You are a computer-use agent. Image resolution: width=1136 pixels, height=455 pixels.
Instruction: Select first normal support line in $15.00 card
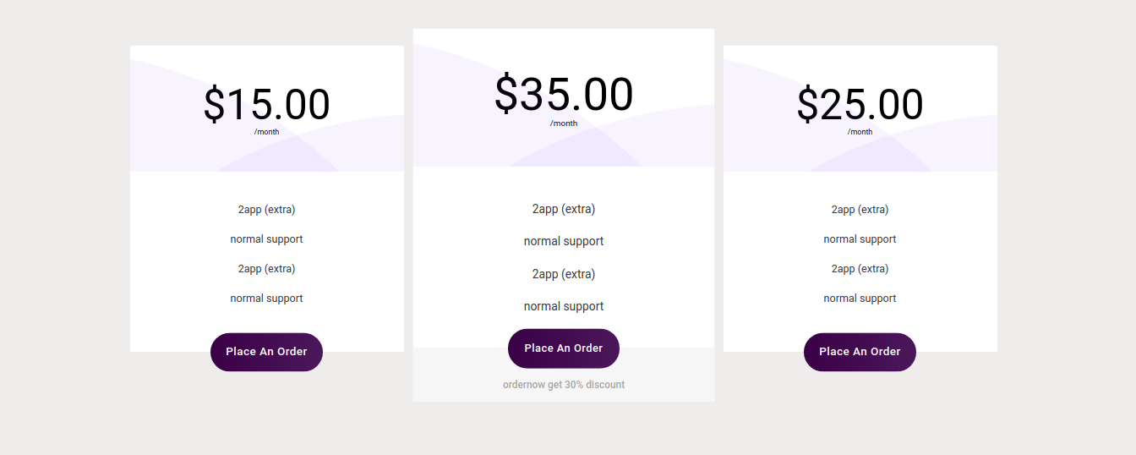[x=266, y=239]
